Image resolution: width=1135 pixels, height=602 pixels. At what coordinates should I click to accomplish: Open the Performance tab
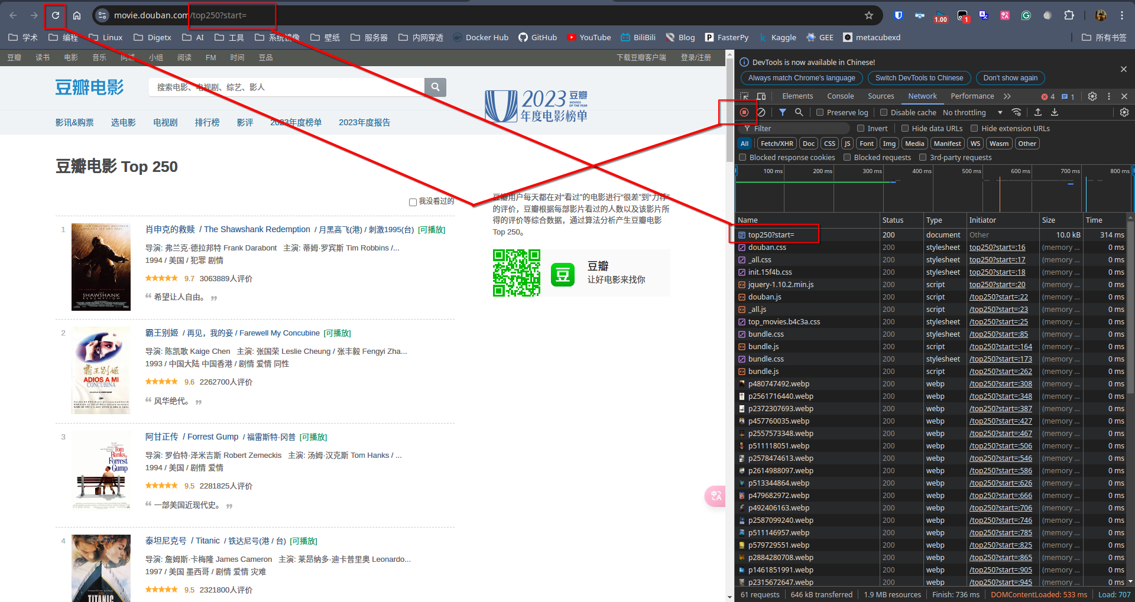click(x=972, y=96)
